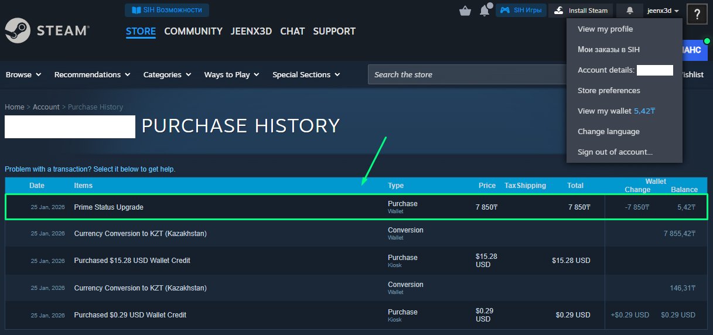Click the SIH Возможности book button
The height and width of the screenshot is (335, 713).
[x=167, y=10]
